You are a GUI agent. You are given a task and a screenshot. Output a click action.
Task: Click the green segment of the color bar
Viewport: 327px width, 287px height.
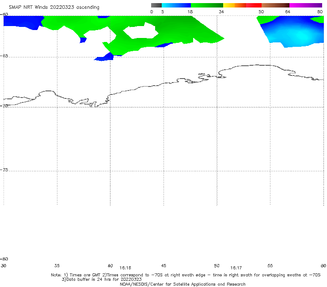coord(207,5)
